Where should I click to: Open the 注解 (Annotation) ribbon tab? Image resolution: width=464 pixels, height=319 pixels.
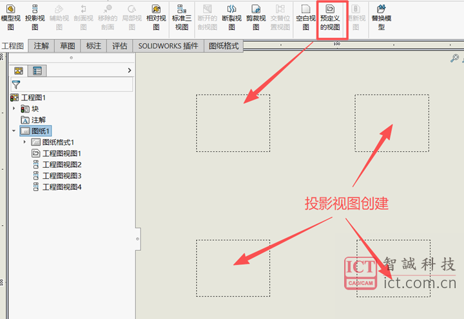[41, 46]
